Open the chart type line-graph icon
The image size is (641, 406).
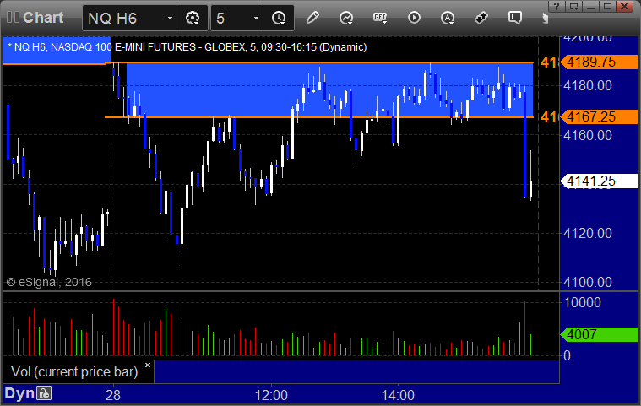click(346, 18)
